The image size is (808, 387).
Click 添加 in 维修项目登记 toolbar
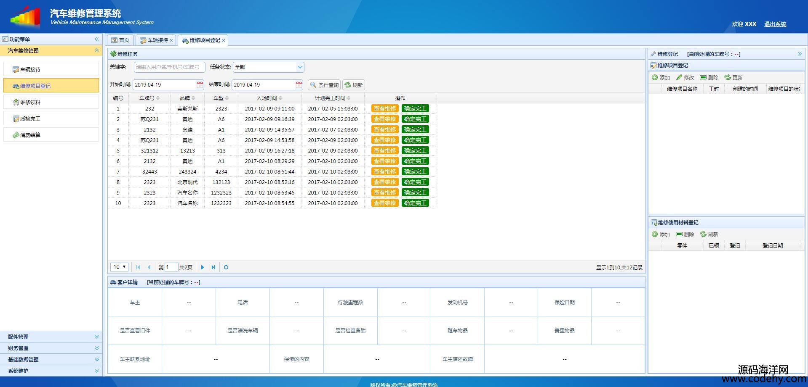click(661, 78)
